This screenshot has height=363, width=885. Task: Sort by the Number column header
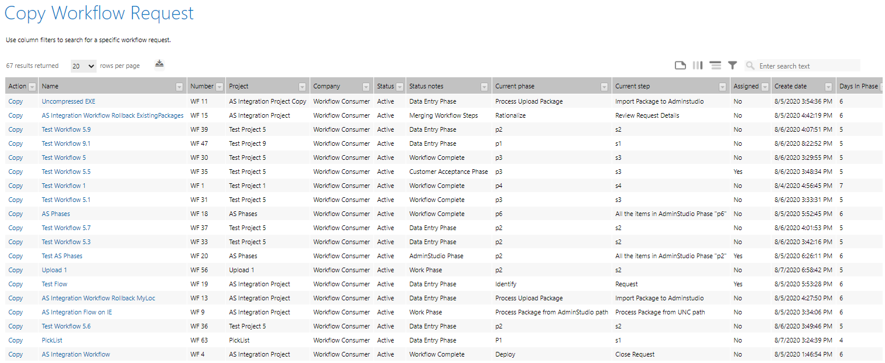[x=201, y=86]
